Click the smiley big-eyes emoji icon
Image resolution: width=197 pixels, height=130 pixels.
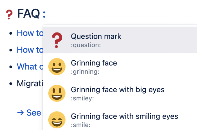(x=57, y=93)
